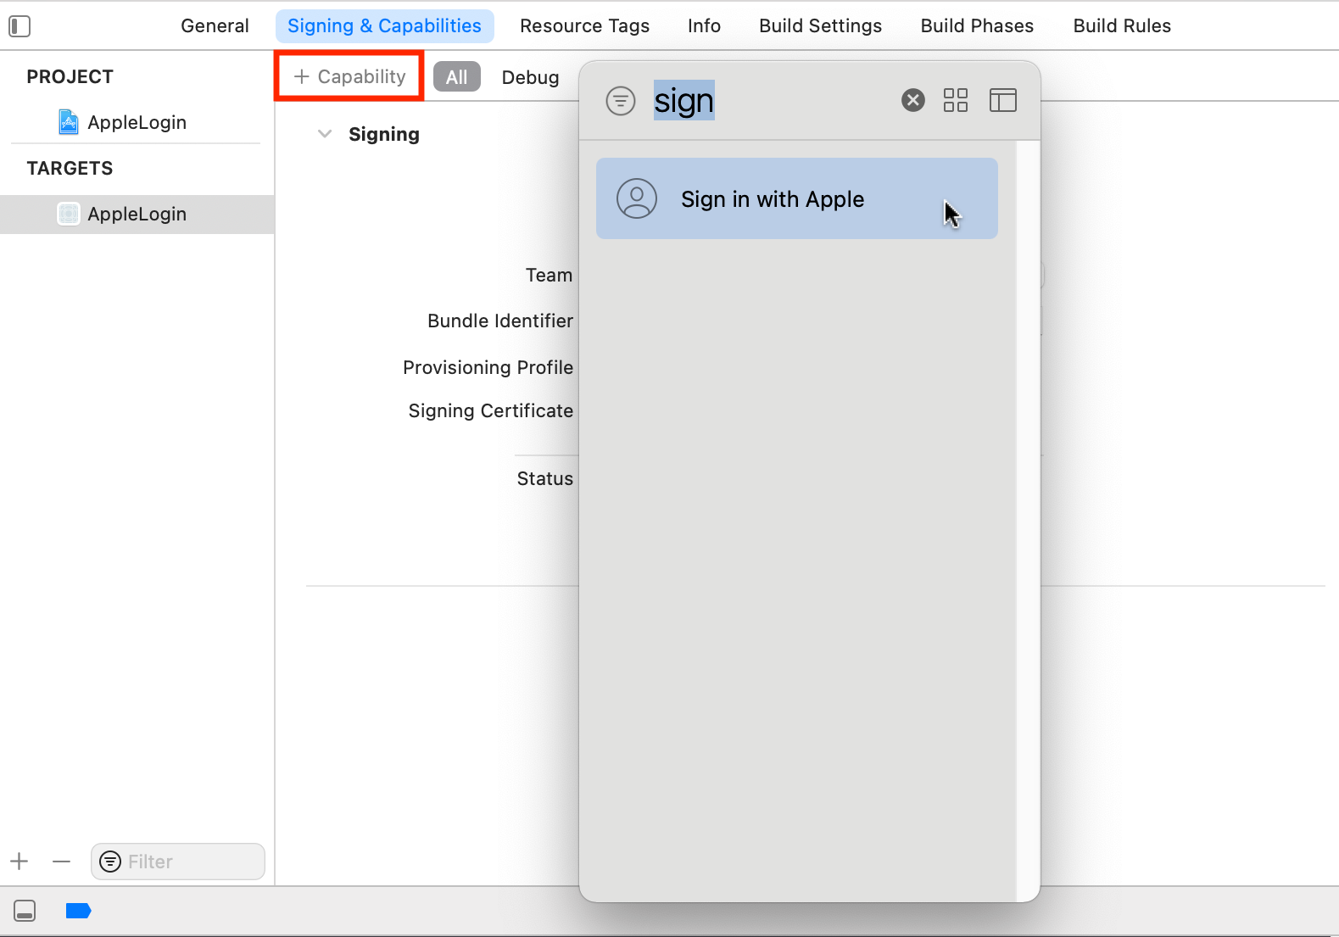Click the + Capability button

coord(349,76)
